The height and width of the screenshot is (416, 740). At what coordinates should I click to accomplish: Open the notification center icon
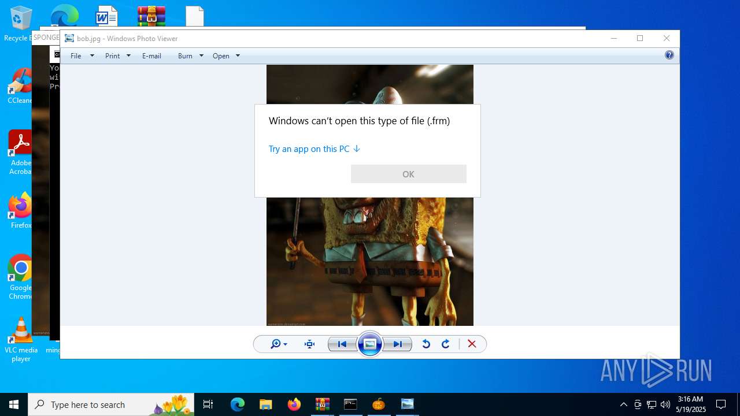(721, 404)
